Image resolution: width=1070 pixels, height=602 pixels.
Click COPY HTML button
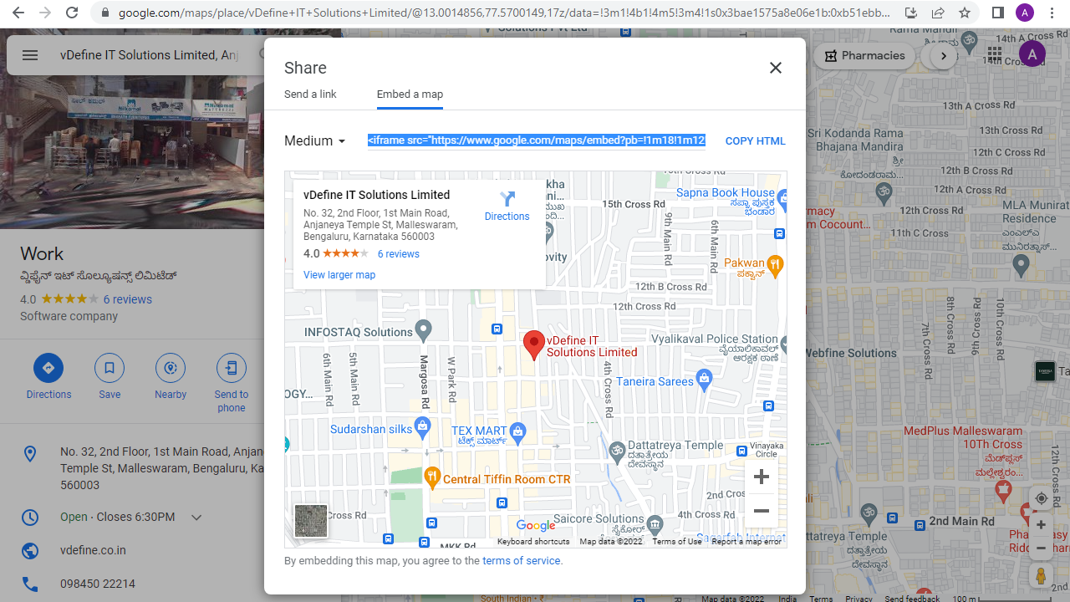pyautogui.click(x=756, y=141)
